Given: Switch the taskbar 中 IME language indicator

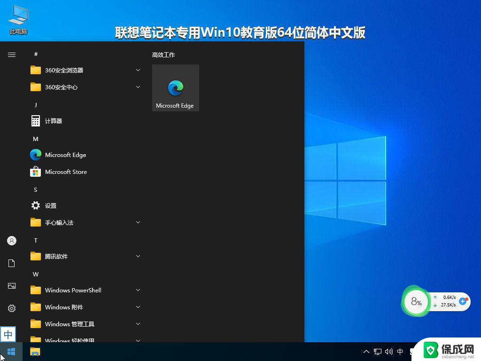Looking at the screenshot, I should coord(400,352).
